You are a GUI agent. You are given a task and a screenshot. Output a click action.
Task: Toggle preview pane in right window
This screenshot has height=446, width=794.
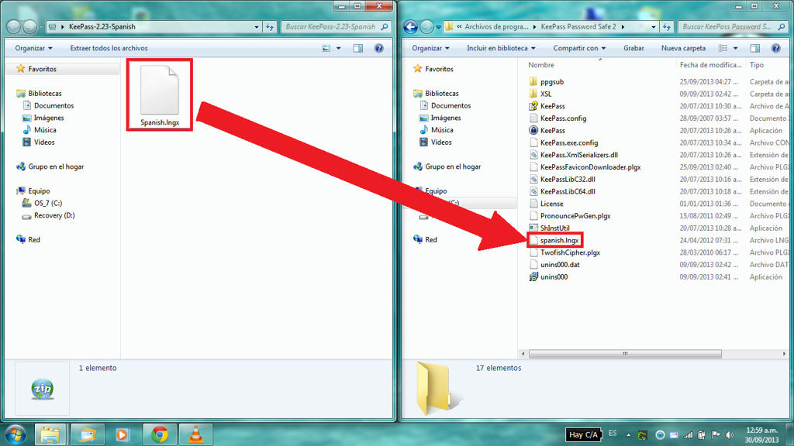point(755,48)
